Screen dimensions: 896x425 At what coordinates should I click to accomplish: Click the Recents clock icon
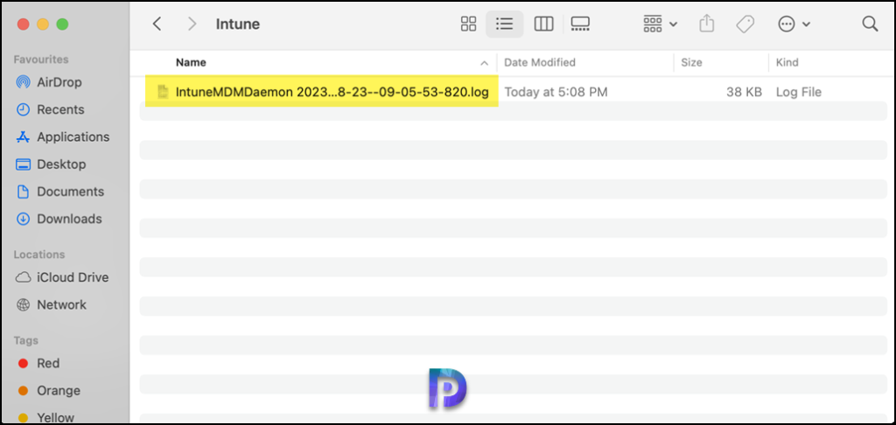click(x=24, y=109)
